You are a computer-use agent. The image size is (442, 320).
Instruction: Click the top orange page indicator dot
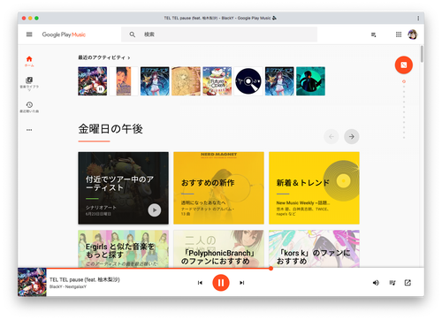[x=404, y=81]
